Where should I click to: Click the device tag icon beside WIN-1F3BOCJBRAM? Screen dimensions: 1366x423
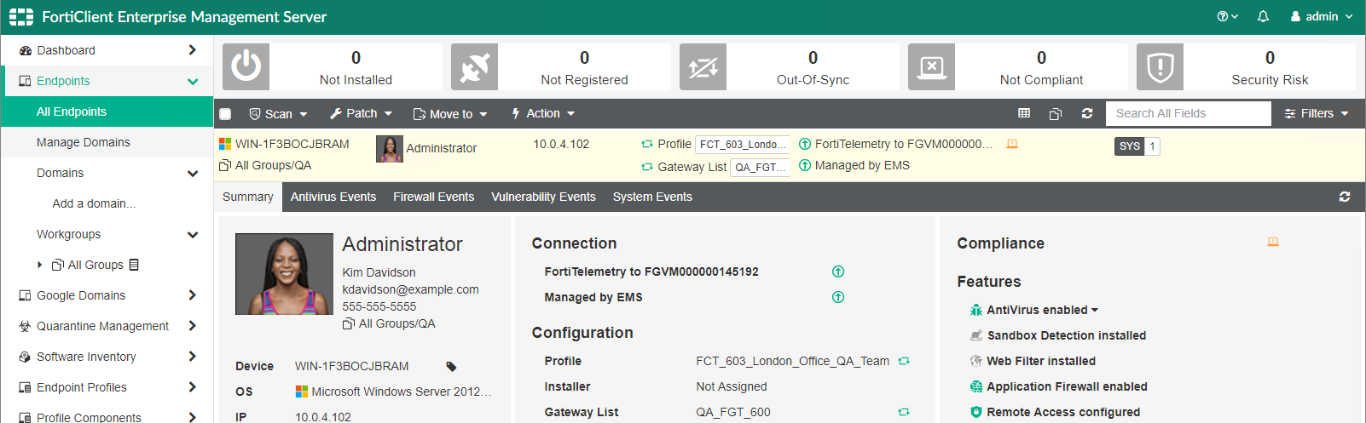point(451,367)
